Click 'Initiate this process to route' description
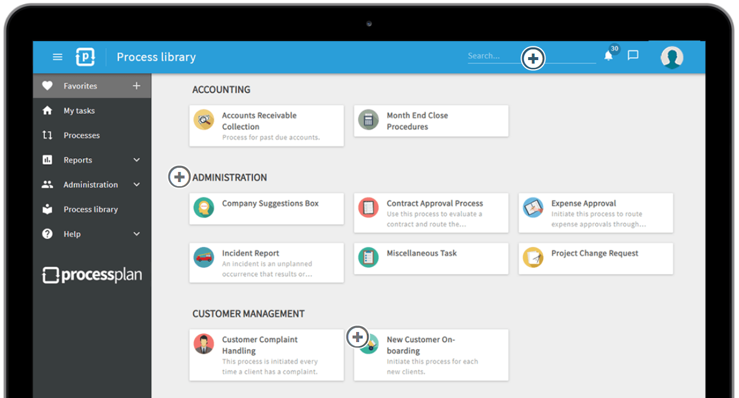The image size is (739, 398). (597, 214)
